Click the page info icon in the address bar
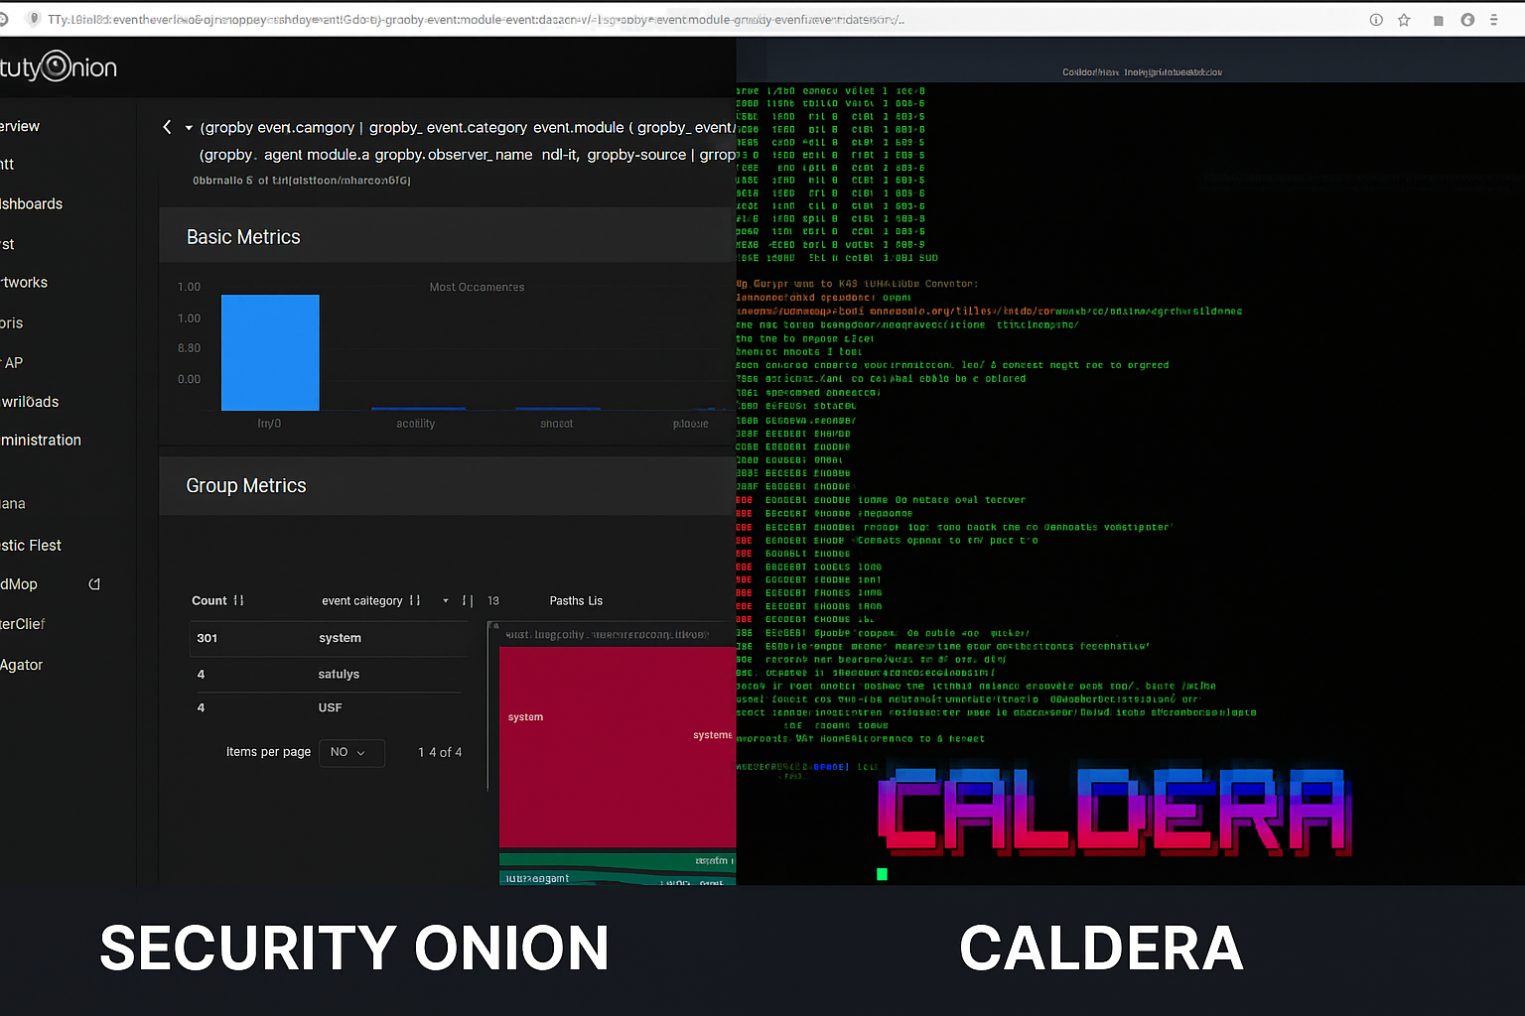 1376,19
